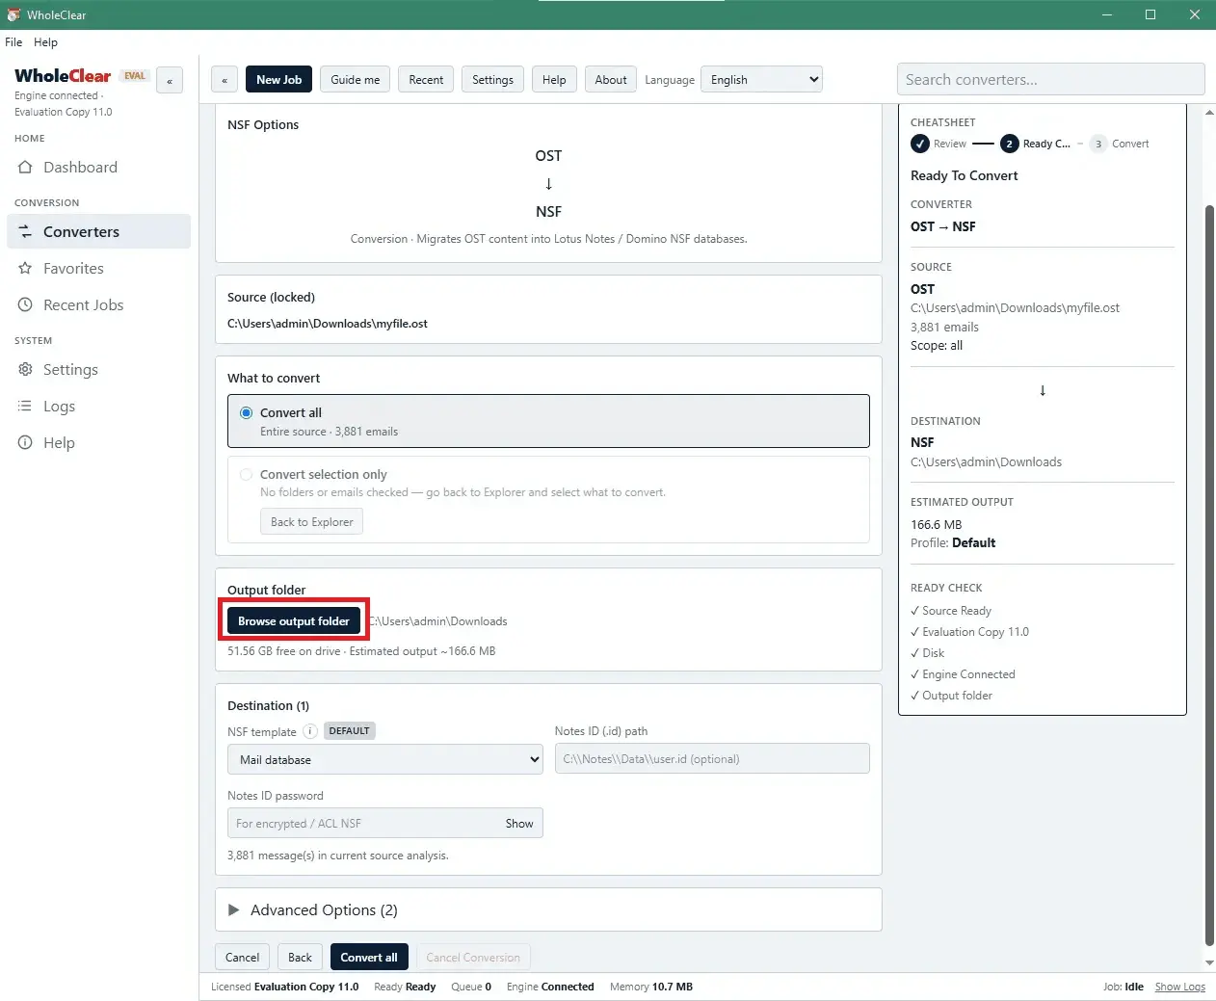This screenshot has height=1001, width=1216.
Task: Click 'Job: Idle' status entry
Action: coord(1123,987)
